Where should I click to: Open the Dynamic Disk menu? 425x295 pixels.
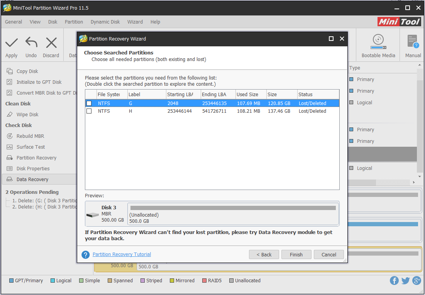coord(105,22)
